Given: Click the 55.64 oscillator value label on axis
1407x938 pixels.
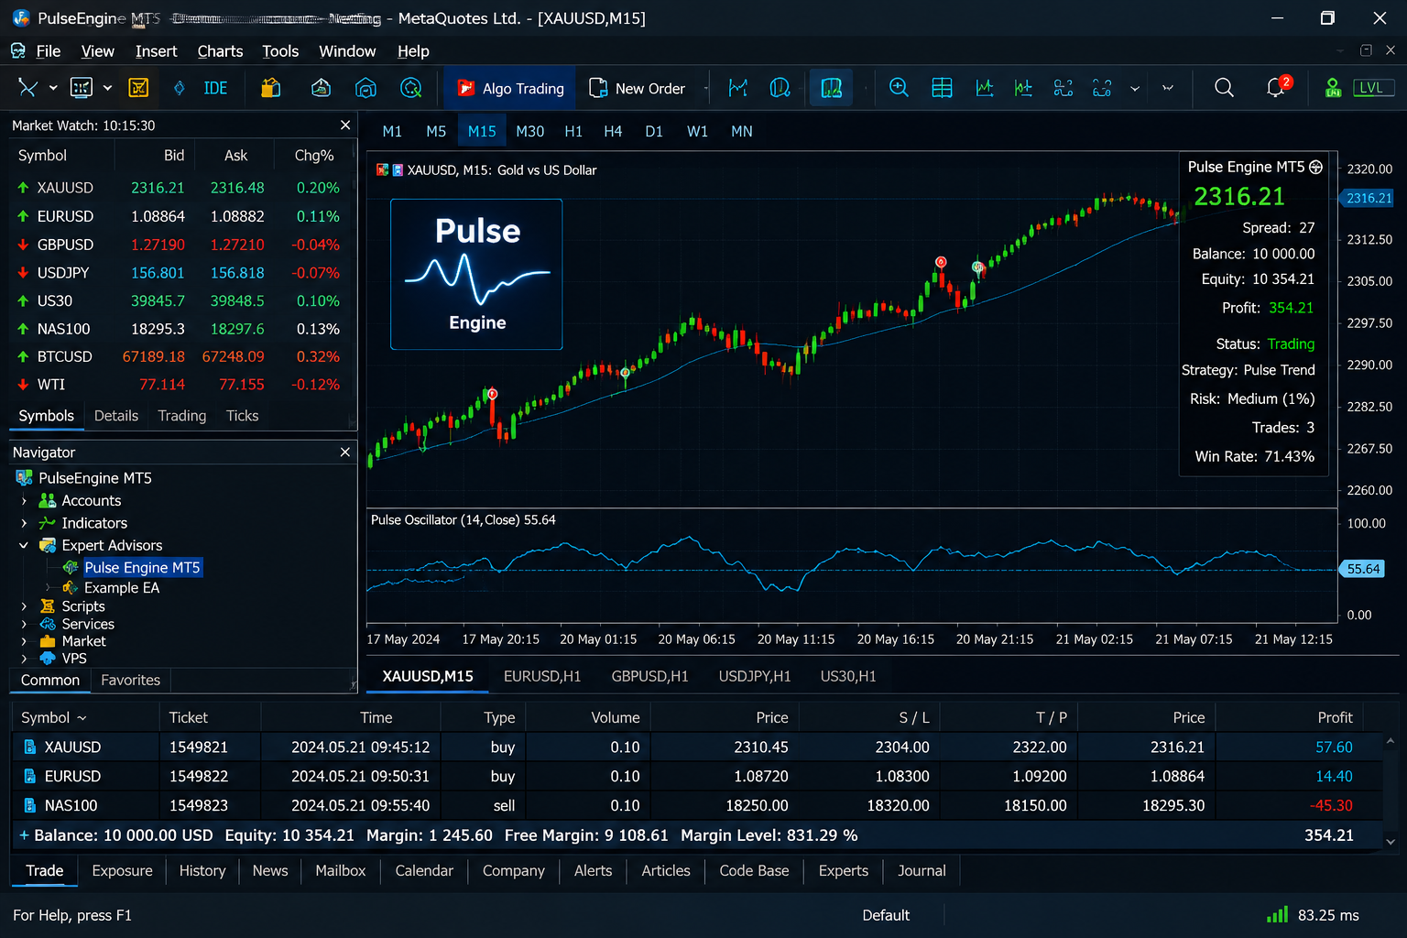Looking at the screenshot, I should pyautogui.click(x=1362, y=569).
